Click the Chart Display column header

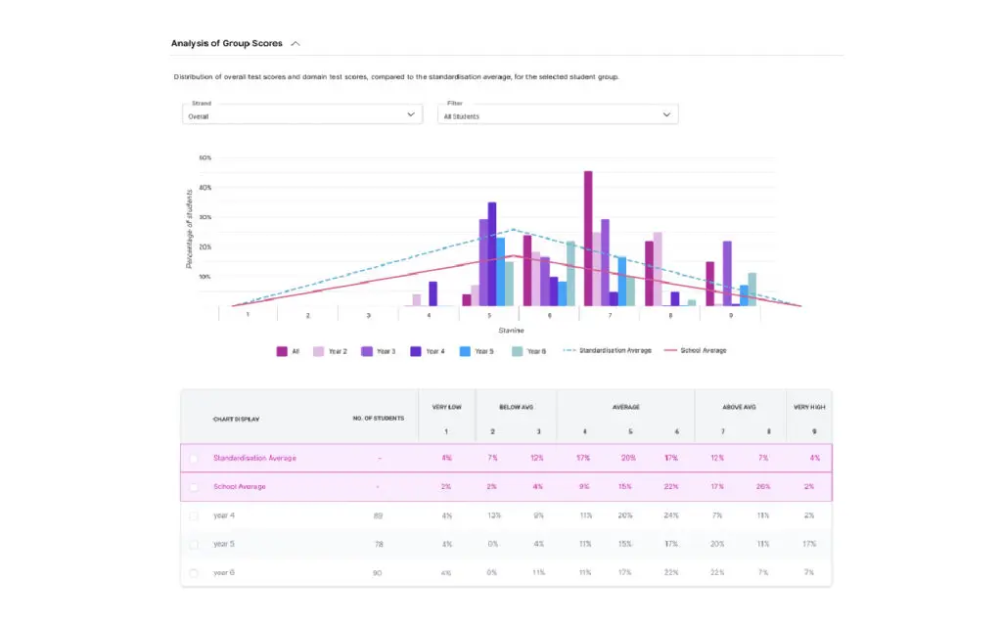coord(236,419)
